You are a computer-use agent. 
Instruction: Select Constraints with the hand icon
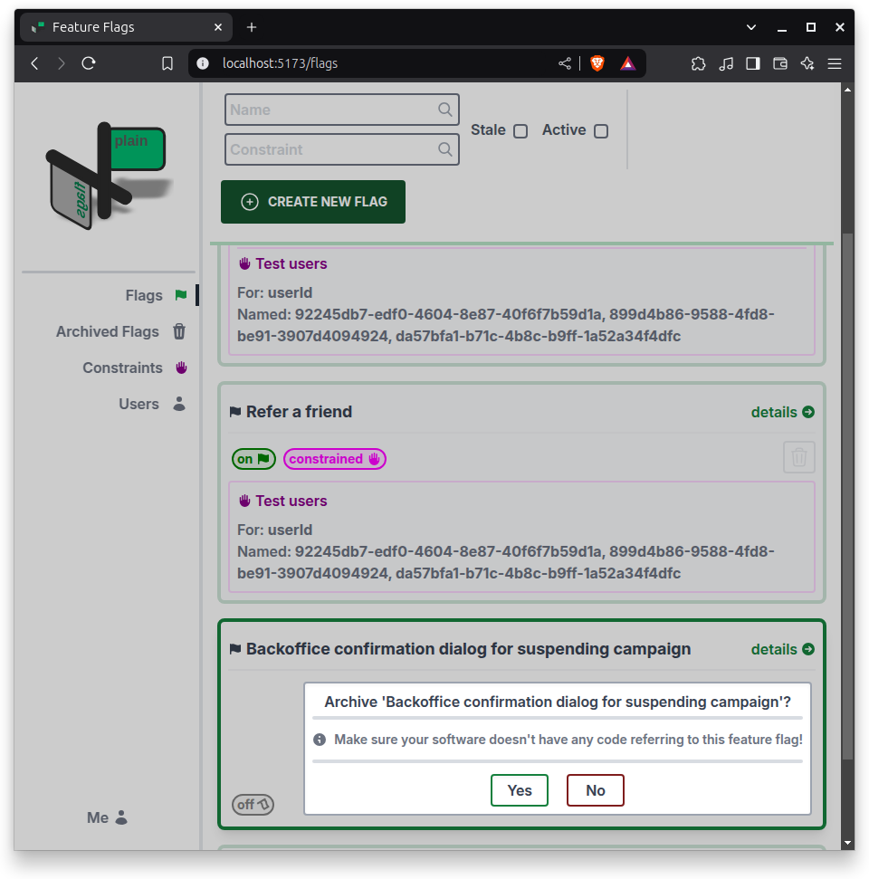[180, 368]
